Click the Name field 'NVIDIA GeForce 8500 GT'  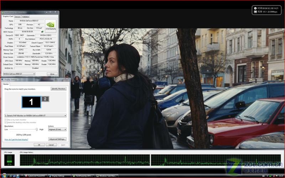(29, 21)
